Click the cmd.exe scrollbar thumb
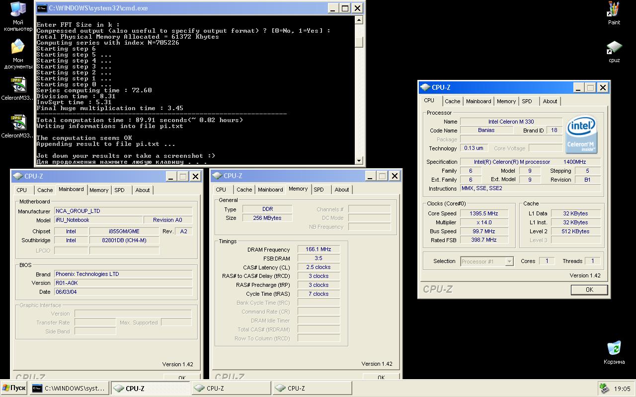636x397 pixels. click(x=359, y=42)
